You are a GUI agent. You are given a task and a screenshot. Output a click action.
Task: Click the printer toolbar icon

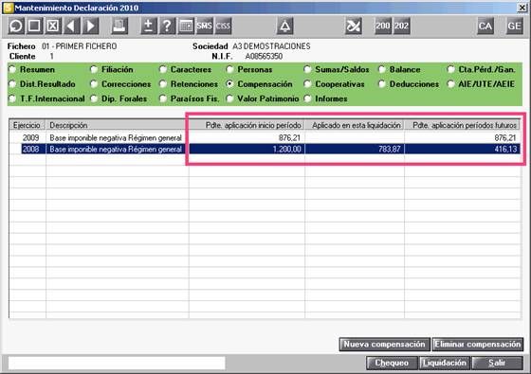click(119, 27)
